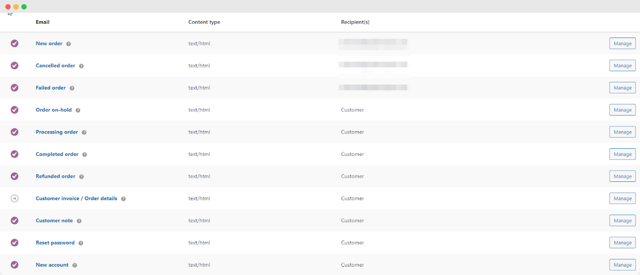Screen dimensions: 640x275
Task: Open the New order email link
Action: (49, 44)
